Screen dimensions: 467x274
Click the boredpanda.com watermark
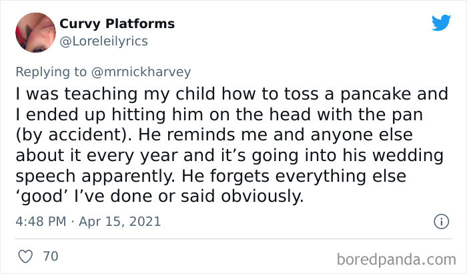coord(396,260)
